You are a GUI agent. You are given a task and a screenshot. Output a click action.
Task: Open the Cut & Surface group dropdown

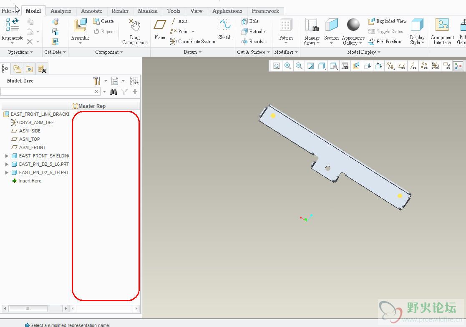point(254,52)
